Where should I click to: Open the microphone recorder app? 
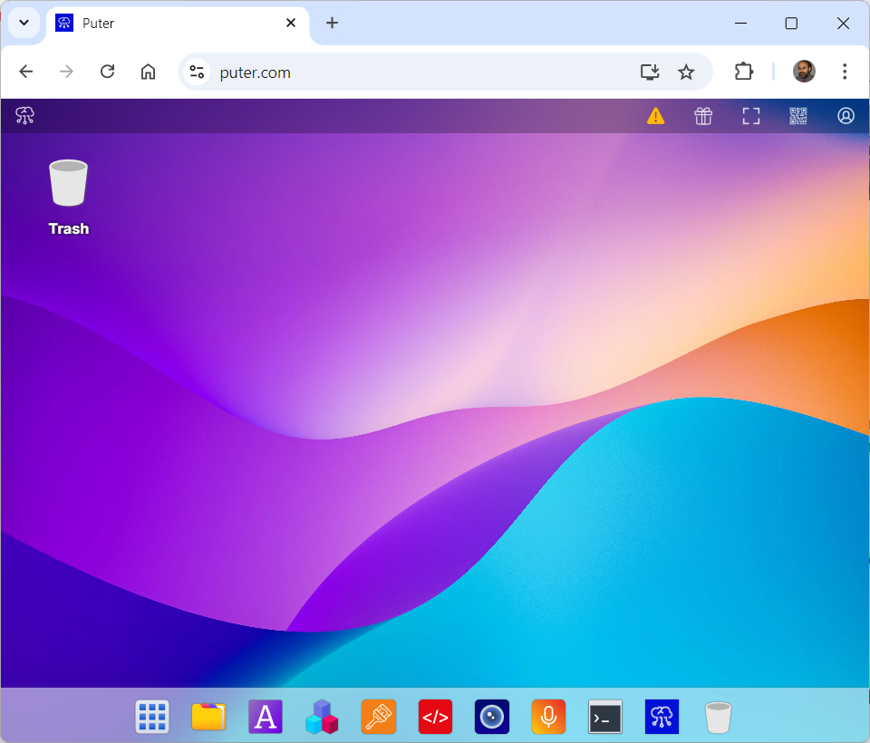(548, 717)
